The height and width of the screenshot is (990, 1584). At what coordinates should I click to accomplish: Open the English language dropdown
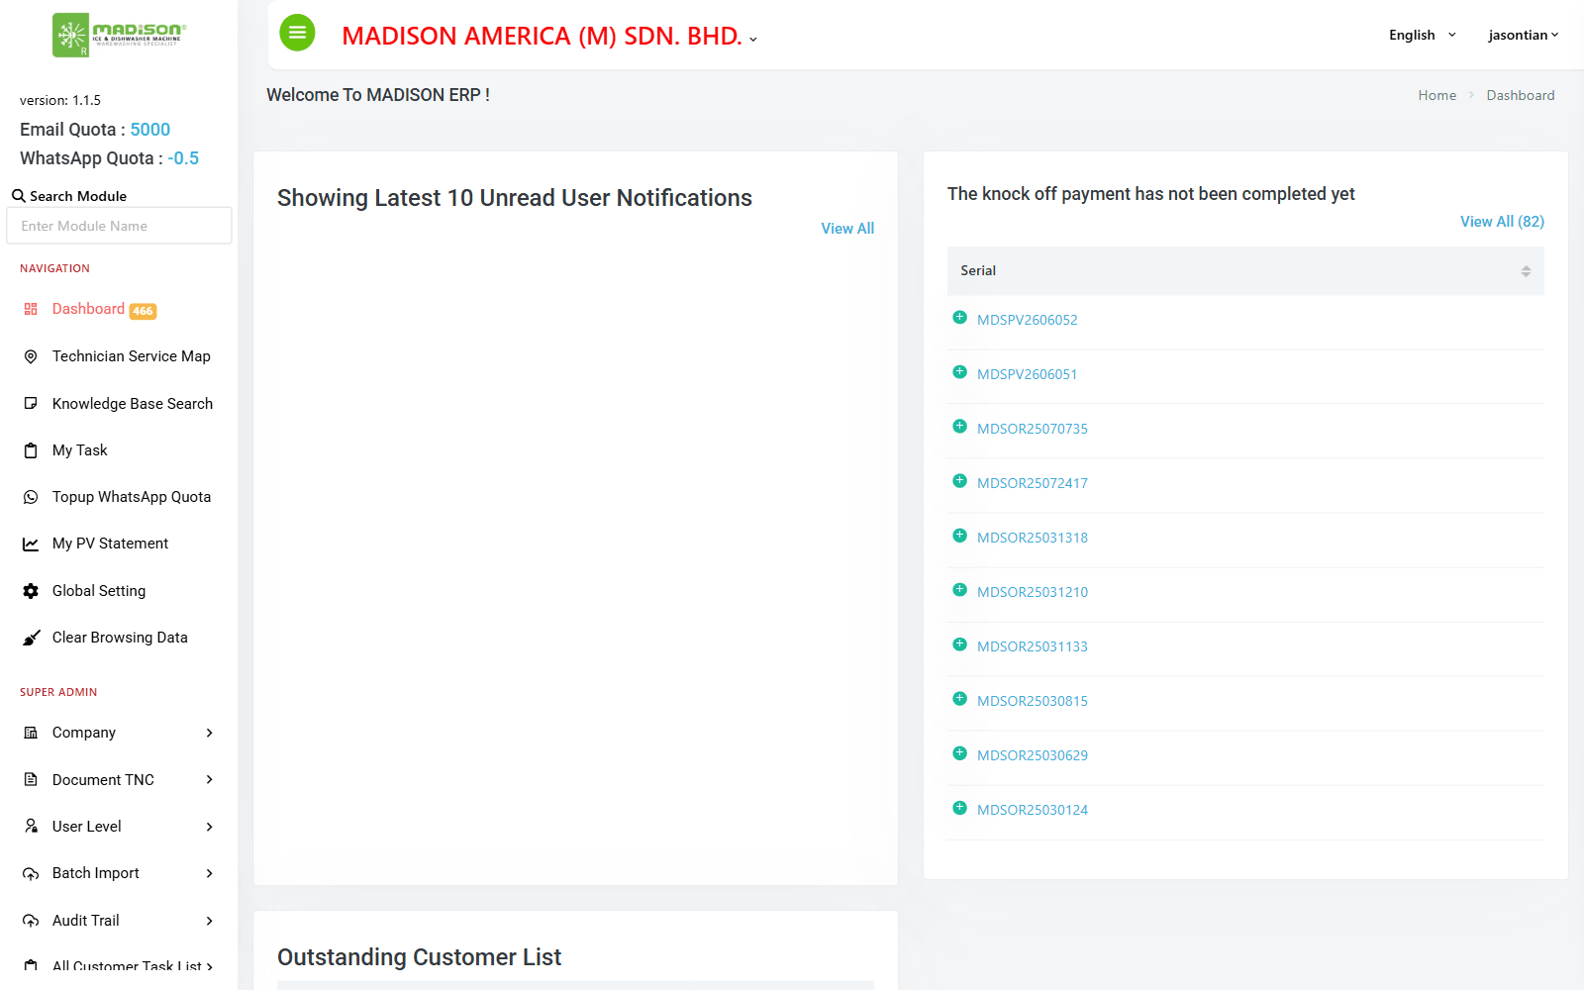(x=1423, y=35)
